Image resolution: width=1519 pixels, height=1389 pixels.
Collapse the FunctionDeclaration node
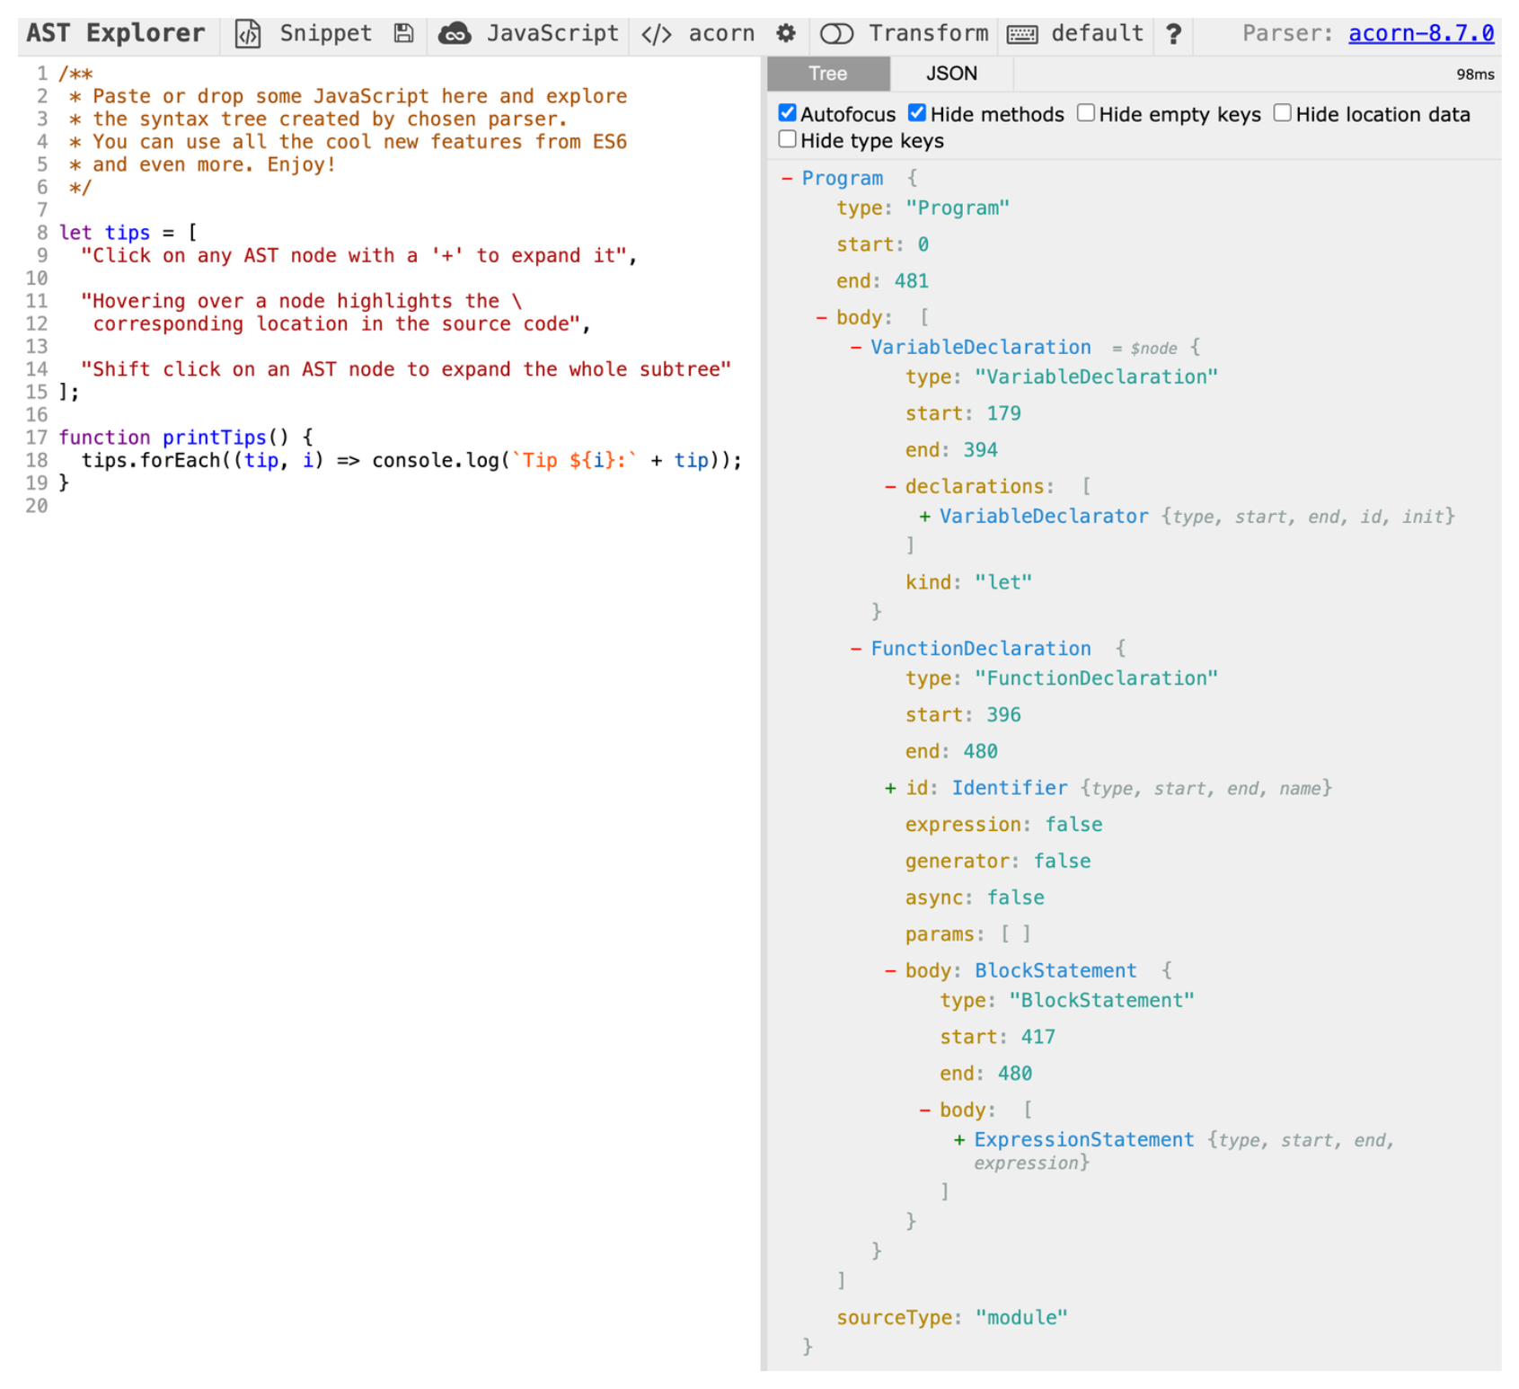pos(856,649)
